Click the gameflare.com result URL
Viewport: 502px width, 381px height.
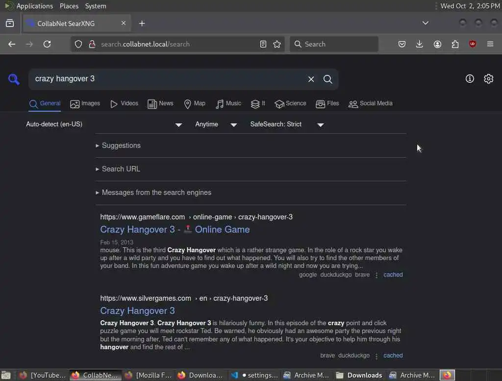196,217
